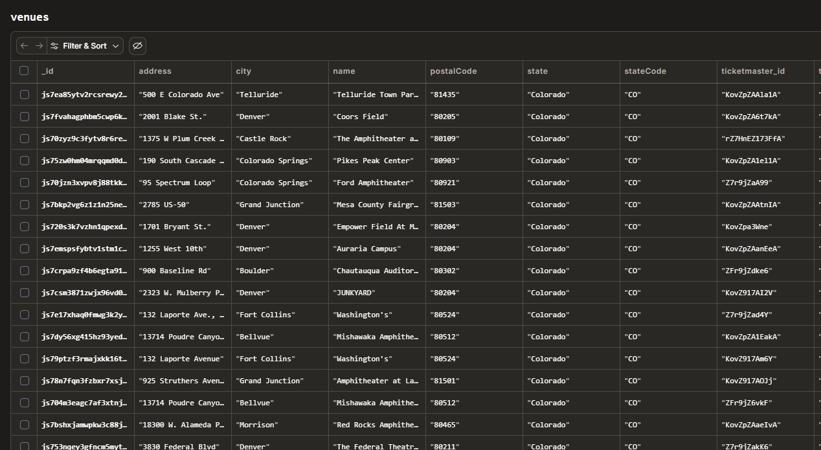Click postal code "80302" cell
This screenshot has width=821, height=450.
[x=474, y=271]
